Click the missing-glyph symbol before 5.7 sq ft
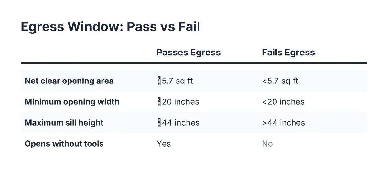Screen dimensions: 388x172 tap(159, 81)
